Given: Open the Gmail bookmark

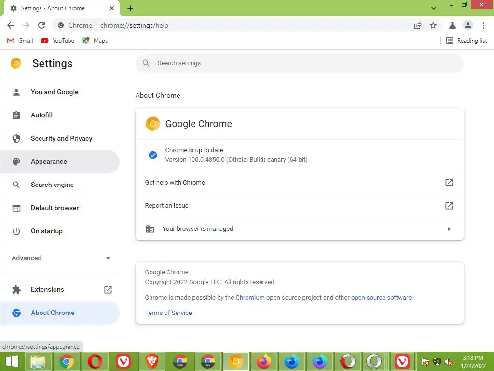Looking at the screenshot, I should (x=20, y=41).
